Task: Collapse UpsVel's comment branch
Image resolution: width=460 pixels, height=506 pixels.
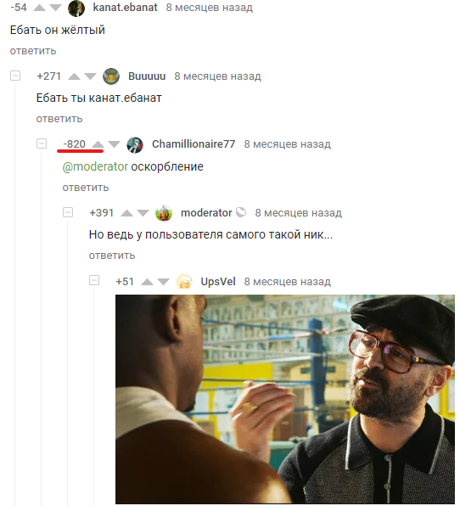Action: (94, 280)
